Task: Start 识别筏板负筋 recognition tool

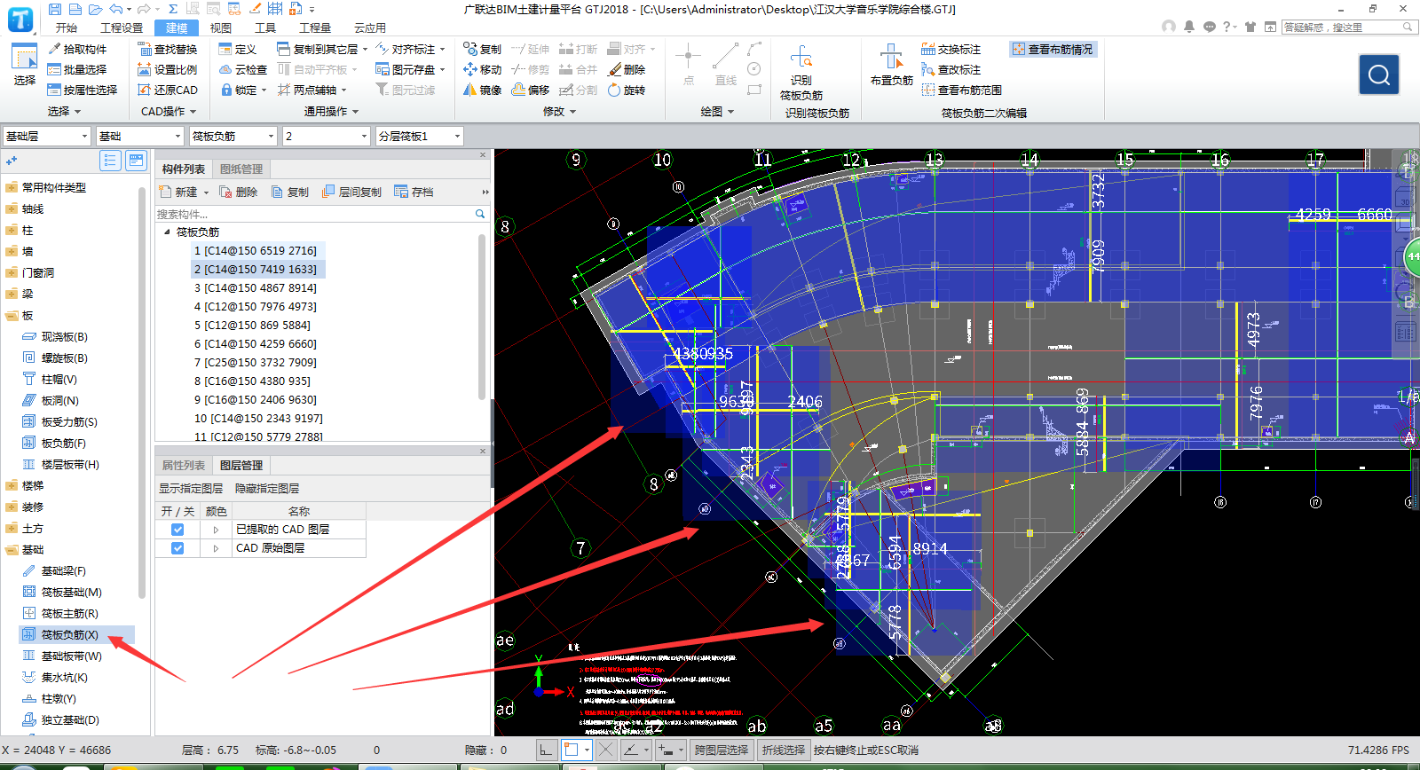Action: (x=801, y=73)
